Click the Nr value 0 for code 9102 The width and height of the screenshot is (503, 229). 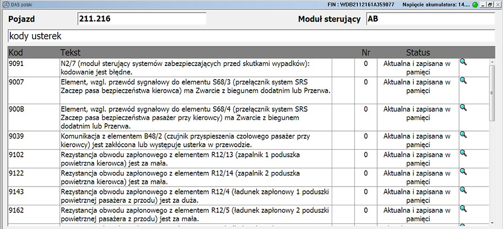tap(366, 155)
